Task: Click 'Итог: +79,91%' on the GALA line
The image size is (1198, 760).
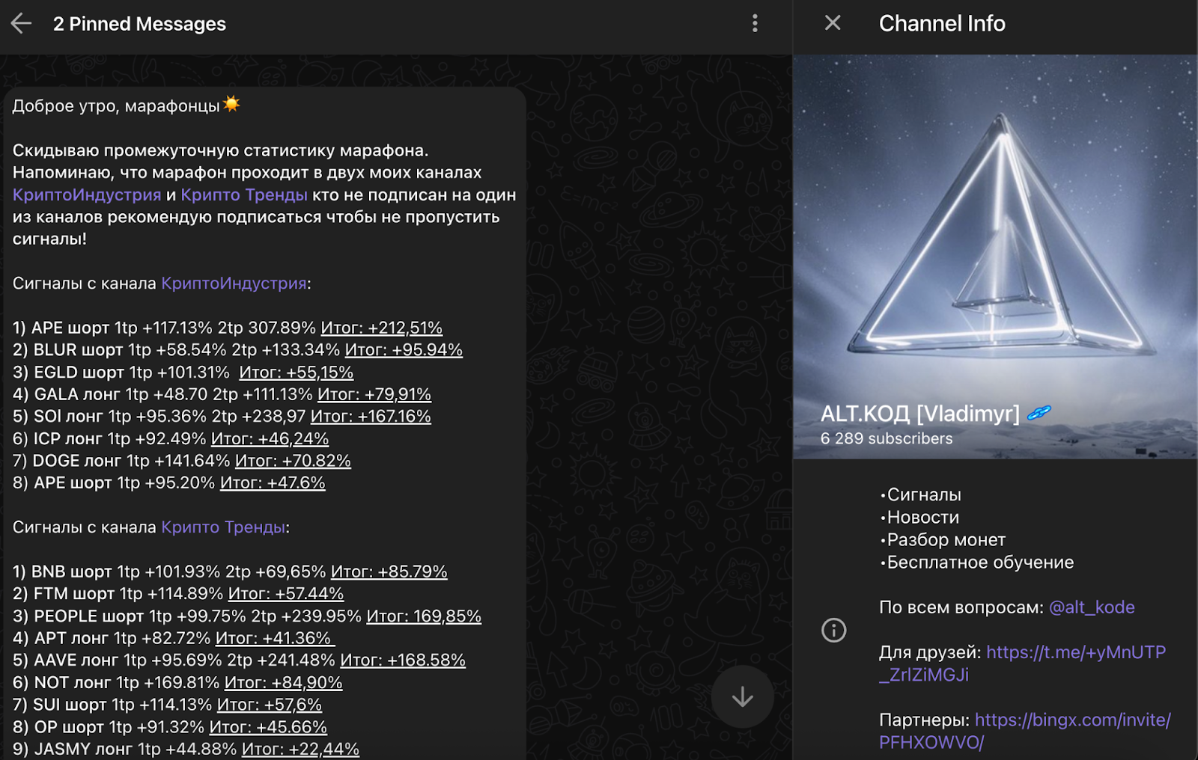Action: [x=374, y=394]
